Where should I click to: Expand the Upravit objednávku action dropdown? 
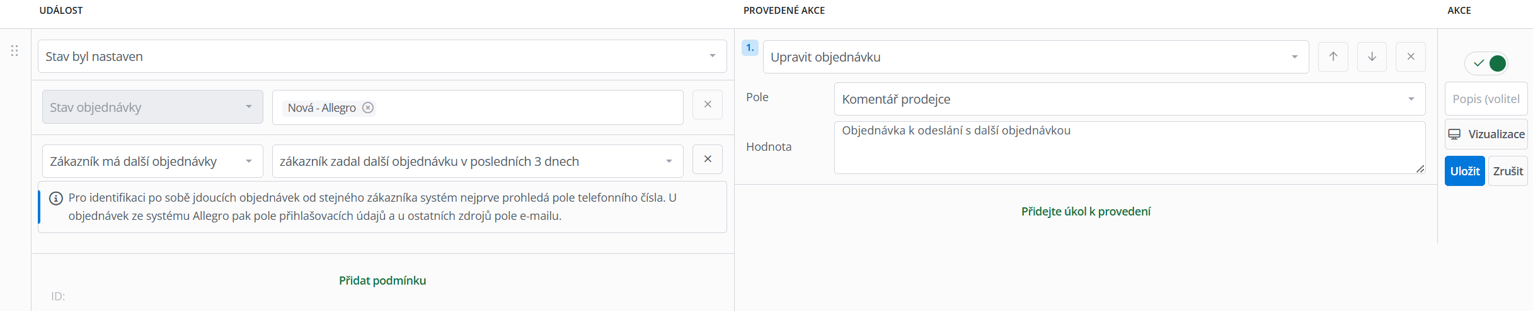click(1036, 57)
